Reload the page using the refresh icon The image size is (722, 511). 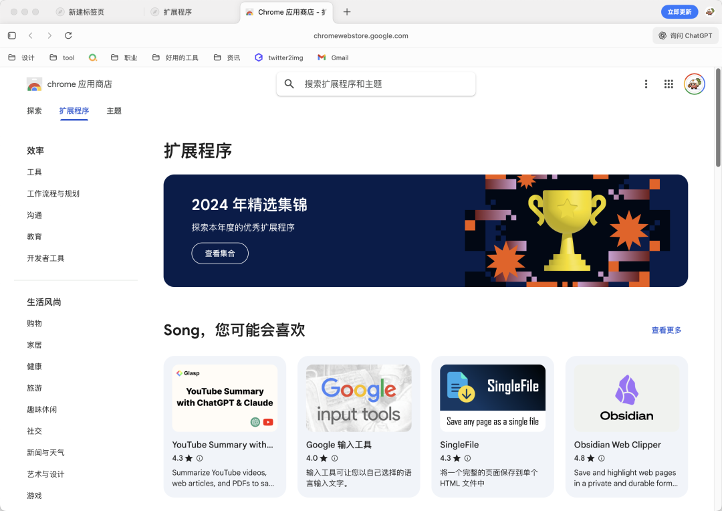(x=70, y=35)
